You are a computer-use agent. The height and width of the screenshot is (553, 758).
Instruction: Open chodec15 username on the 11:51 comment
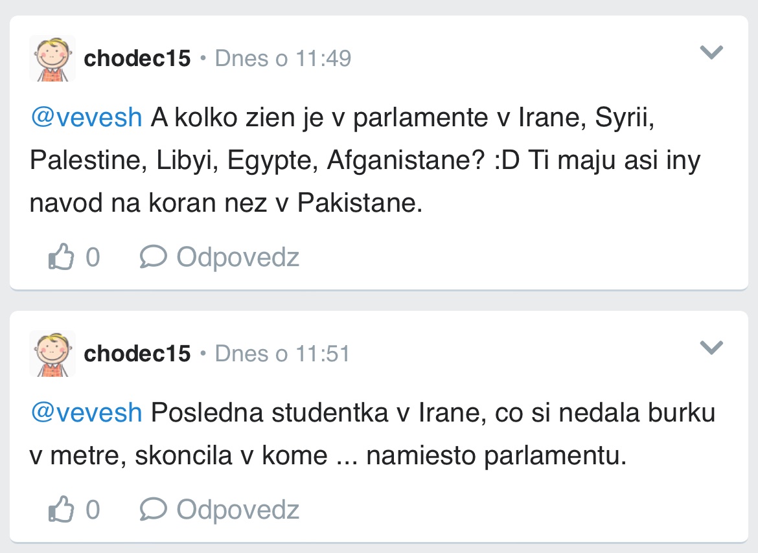[x=137, y=354]
